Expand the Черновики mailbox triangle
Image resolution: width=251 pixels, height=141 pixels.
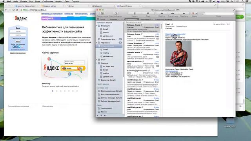[x=97, y=43]
